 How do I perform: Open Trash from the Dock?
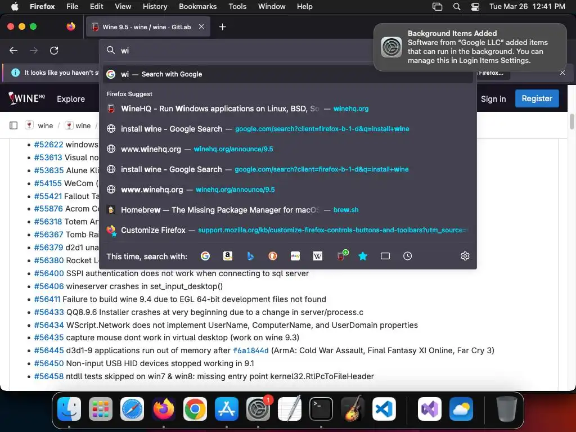(x=507, y=409)
